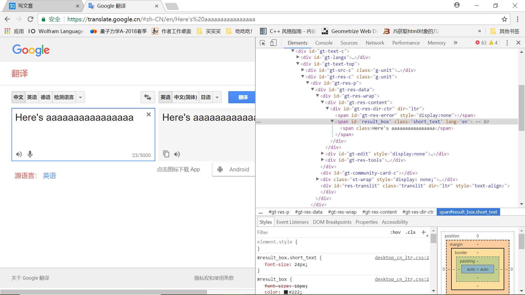
Task: Show overflowed bookmarks with the chevron
Action: 479,31
